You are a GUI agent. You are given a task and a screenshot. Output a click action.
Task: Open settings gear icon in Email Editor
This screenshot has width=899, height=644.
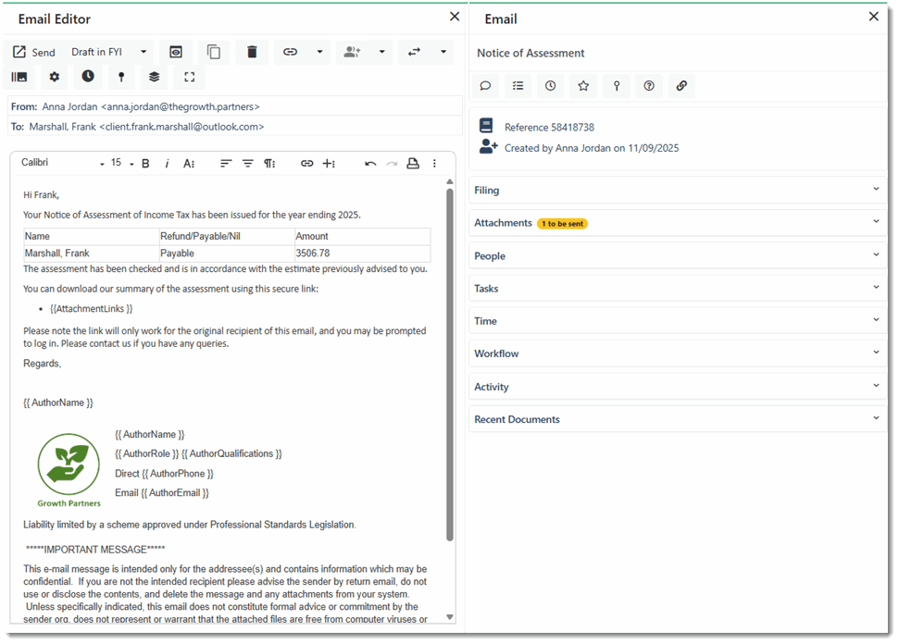click(x=54, y=77)
